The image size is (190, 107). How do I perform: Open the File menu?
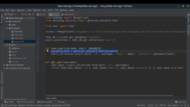[x=2, y=10]
